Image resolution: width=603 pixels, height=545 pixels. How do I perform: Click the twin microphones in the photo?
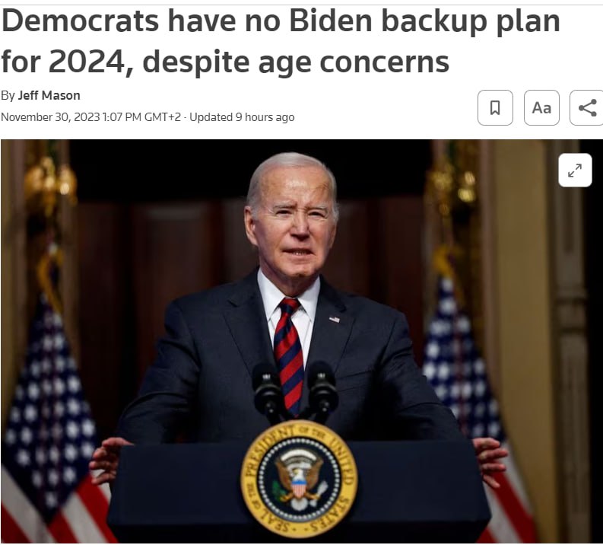point(295,390)
